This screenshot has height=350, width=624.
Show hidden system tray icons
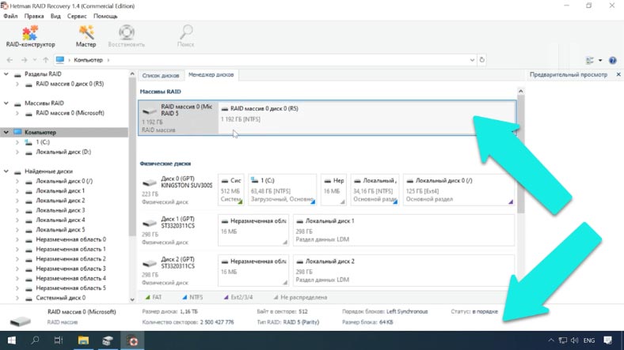point(551,341)
